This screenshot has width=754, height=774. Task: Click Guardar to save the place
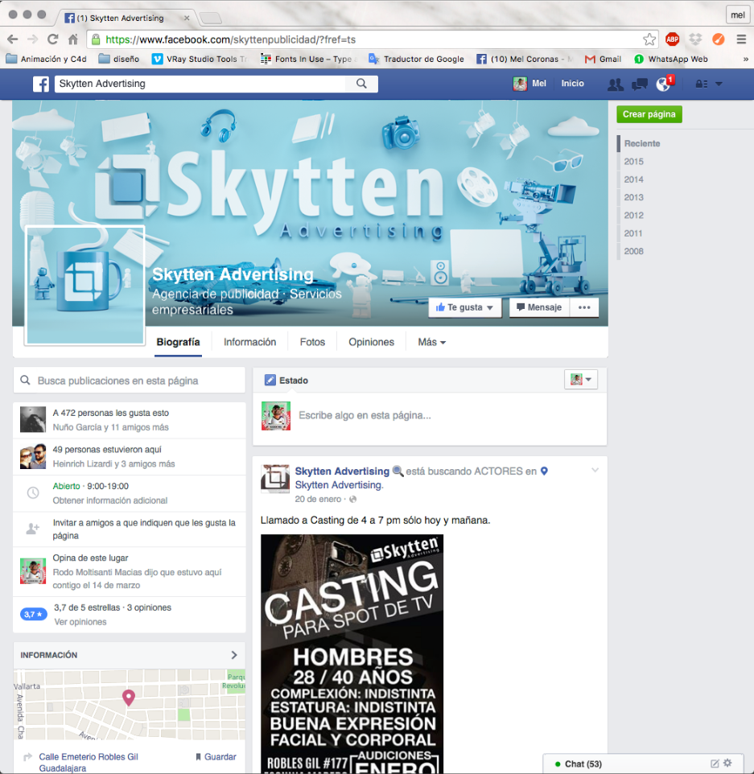click(x=216, y=757)
